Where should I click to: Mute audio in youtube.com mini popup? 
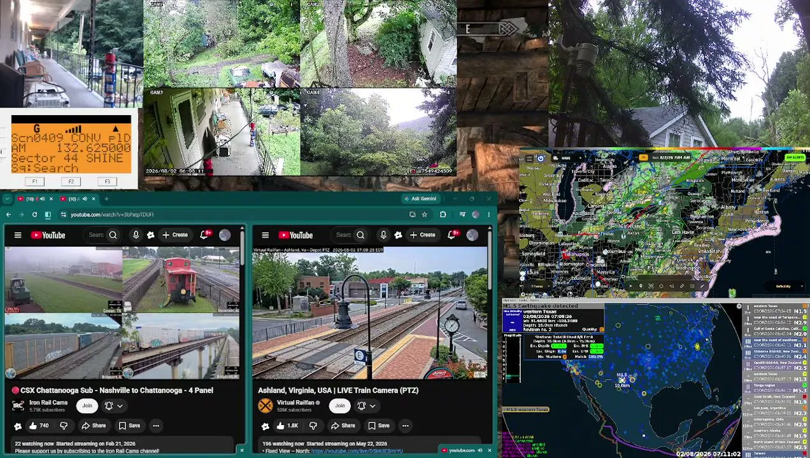(x=480, y=450)
